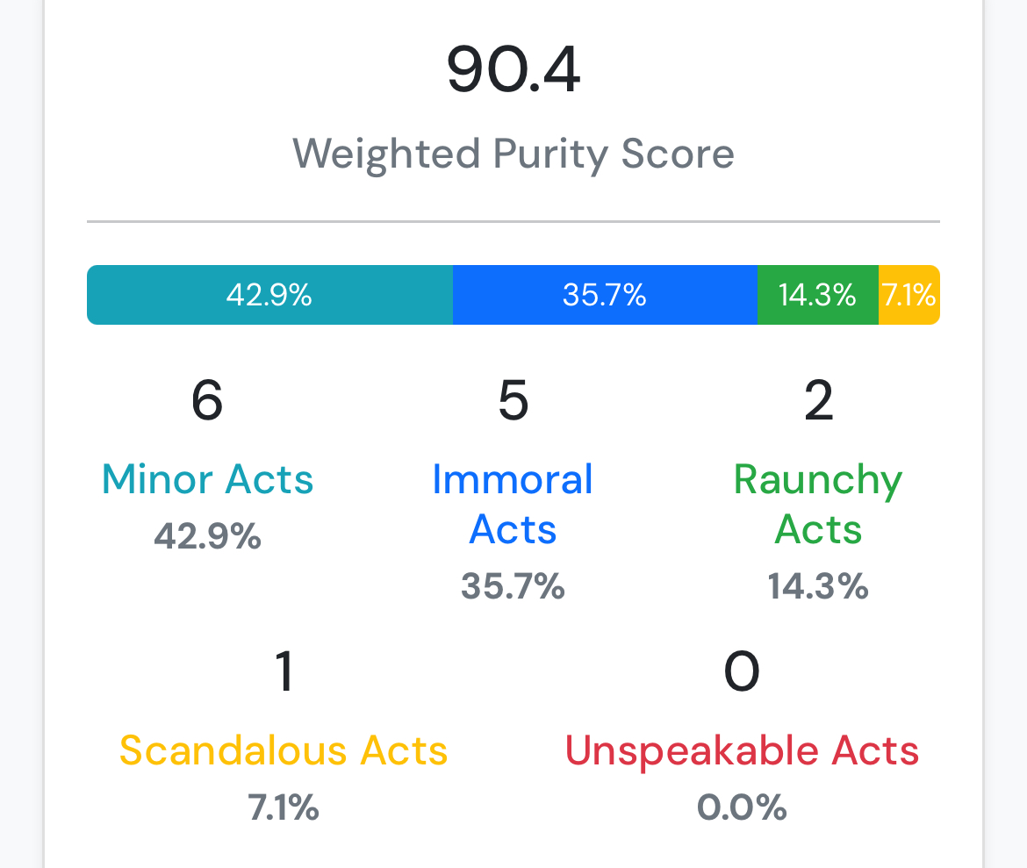The height and width of the screenshot is (868, 1027).
Task: Select the yellow 7.1% progress bar segment
Action: pyautogui.click(x=909, y=295)
